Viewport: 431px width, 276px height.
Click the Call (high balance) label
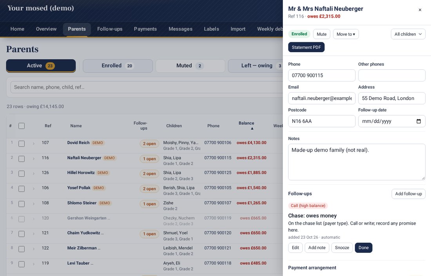point(308,205)
